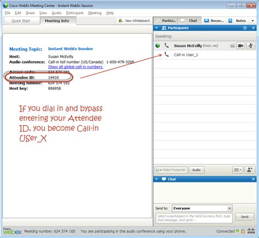Click the Participants panel people icon
259x238 pixels.
164,28
